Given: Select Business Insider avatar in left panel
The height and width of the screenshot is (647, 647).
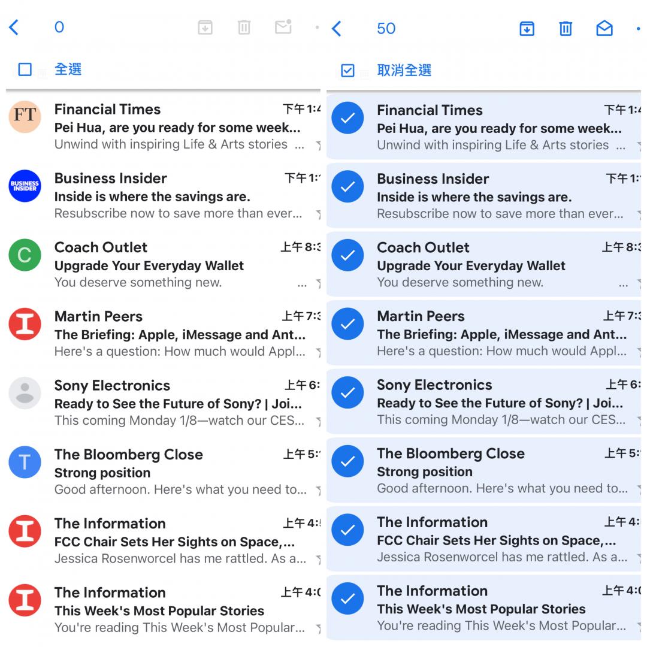Looking at the screenshot, I should tap(25, 186).
